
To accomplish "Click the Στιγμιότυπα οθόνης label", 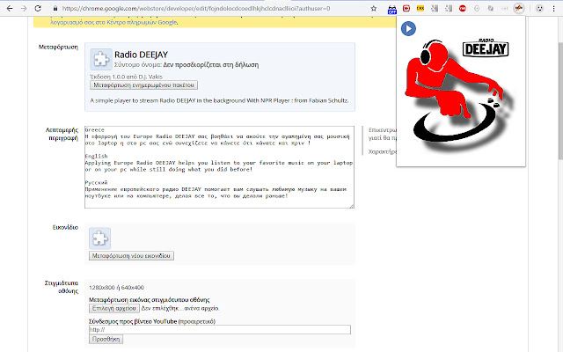I will [x=61, y=287].
